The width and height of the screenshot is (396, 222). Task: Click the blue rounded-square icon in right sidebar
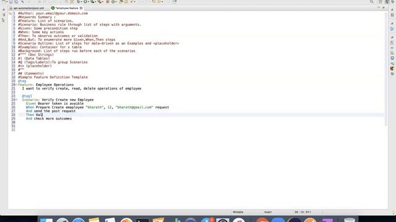(x=392, y=58)
